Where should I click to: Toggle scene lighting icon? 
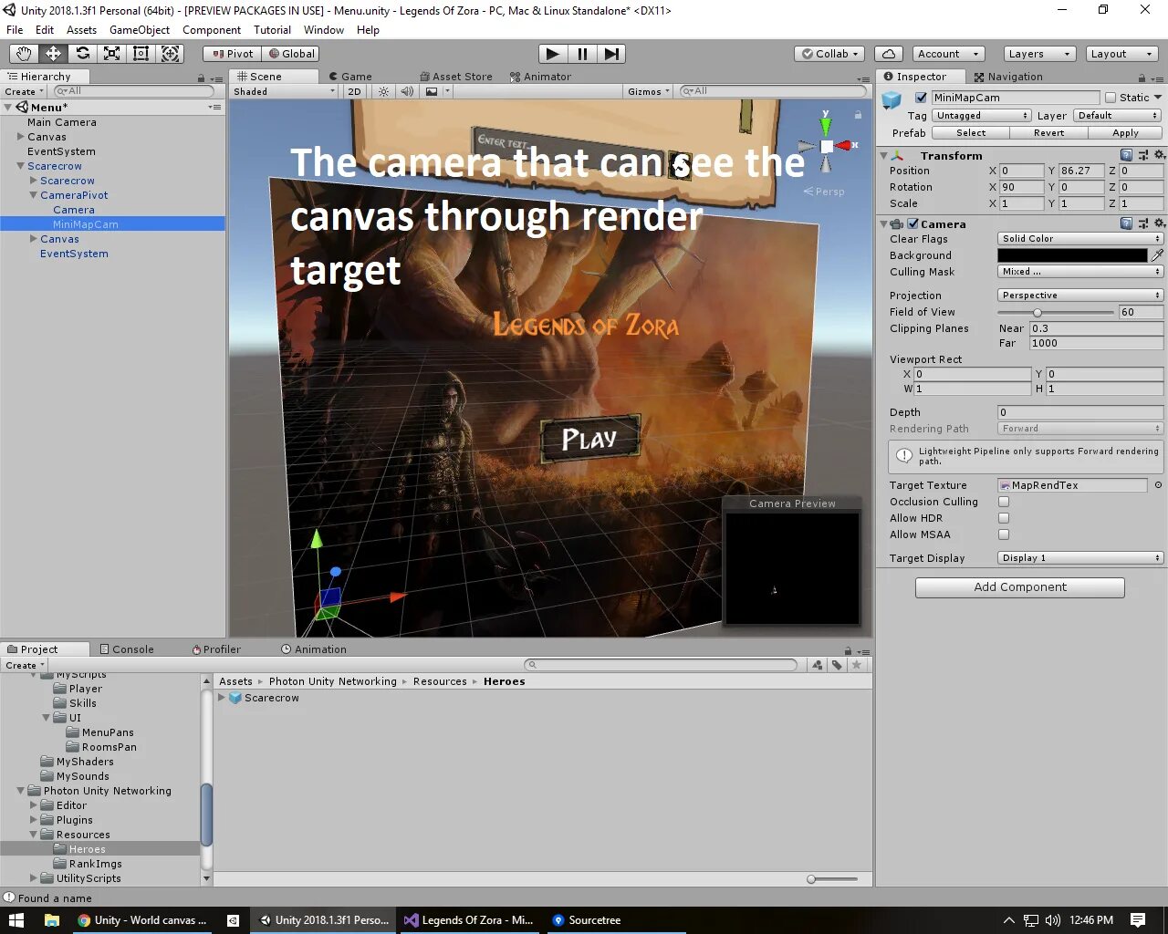(384, 91)
